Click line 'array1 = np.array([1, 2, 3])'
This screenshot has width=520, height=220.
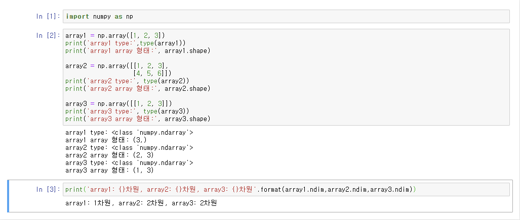point(115,35)
